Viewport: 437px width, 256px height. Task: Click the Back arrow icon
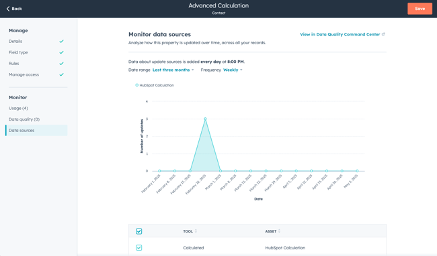pyautogui.click(x=8, y=9)
